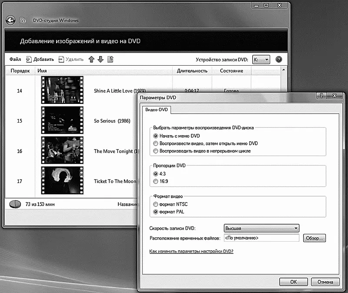Open the Файл menu

tap(15, 60)
